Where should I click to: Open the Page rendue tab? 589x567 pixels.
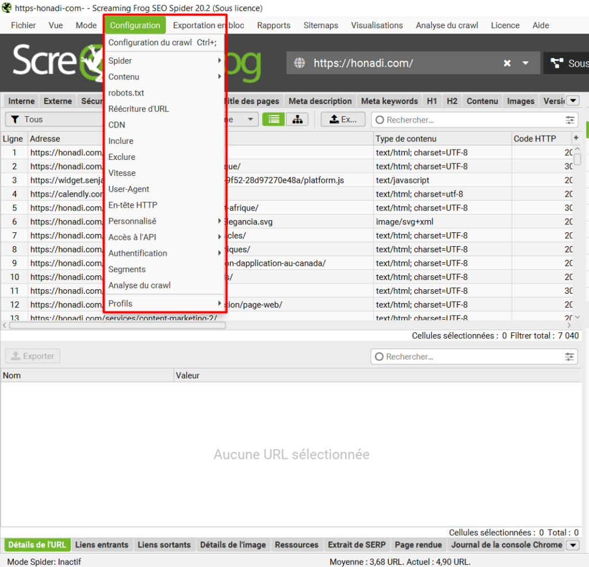(418, 545)
